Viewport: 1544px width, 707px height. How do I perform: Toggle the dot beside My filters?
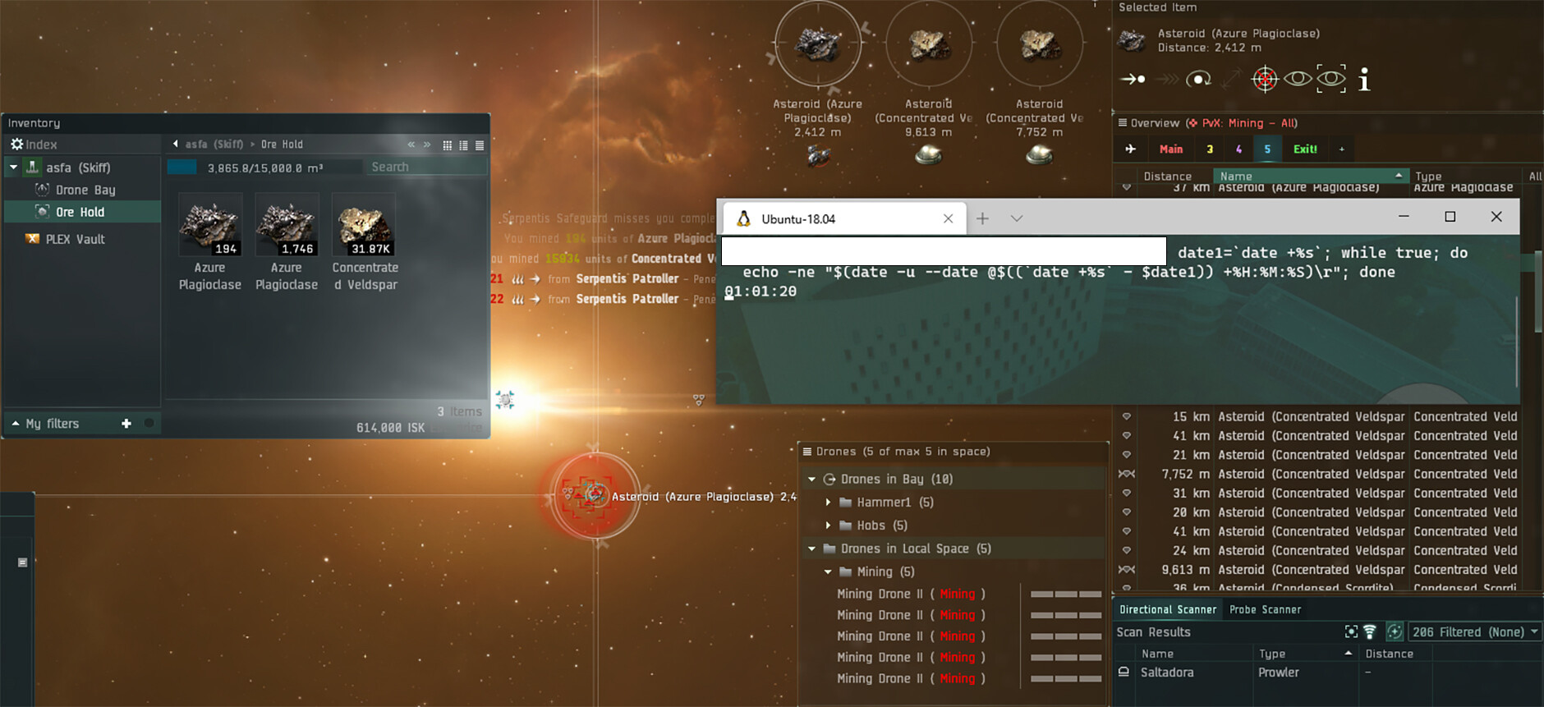point(149,424)
